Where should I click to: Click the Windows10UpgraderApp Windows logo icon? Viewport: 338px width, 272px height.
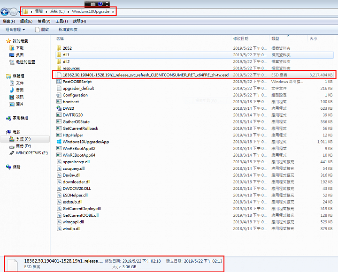pos(59,142)
